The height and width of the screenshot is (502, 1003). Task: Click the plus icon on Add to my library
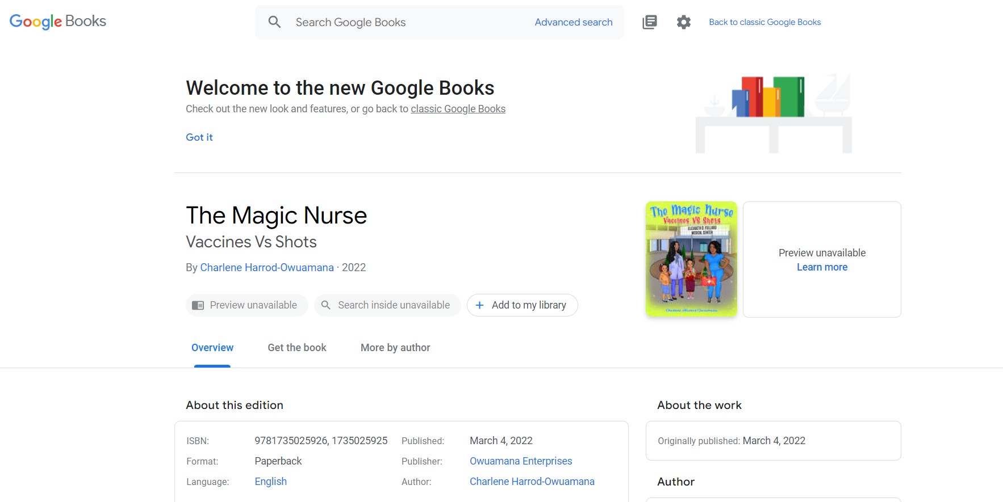pyautogui.click(x=479, y=305)
